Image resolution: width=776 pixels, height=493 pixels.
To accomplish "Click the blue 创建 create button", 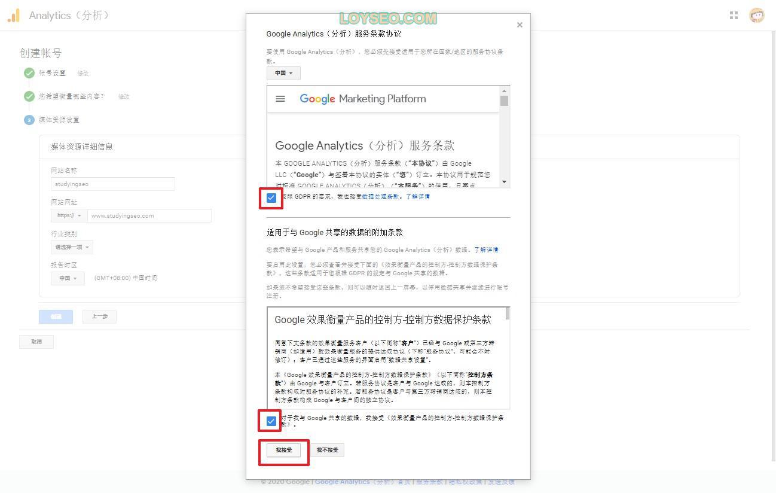I will pos(56,317).
